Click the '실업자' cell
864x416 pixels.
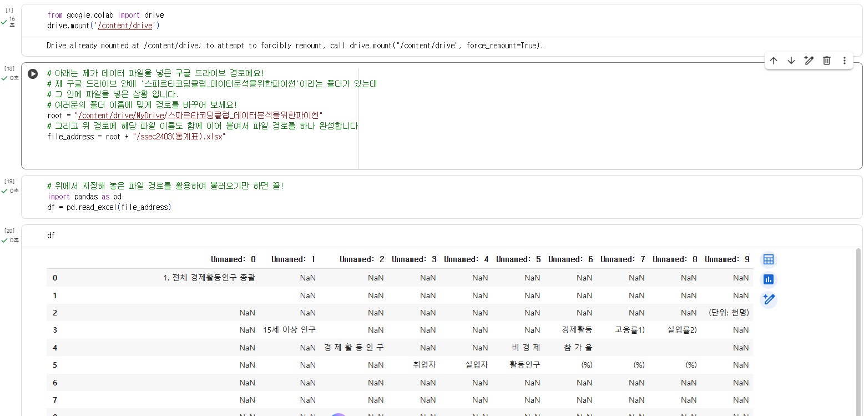pyautogui.click(x=477, y=365)
